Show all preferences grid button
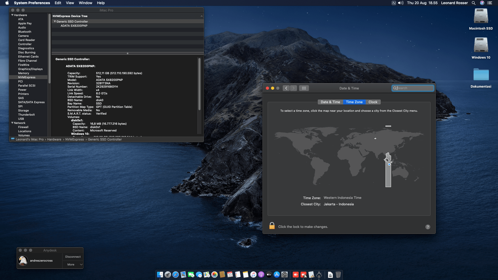This screenshot has height=280, width=498. point(304,88)
